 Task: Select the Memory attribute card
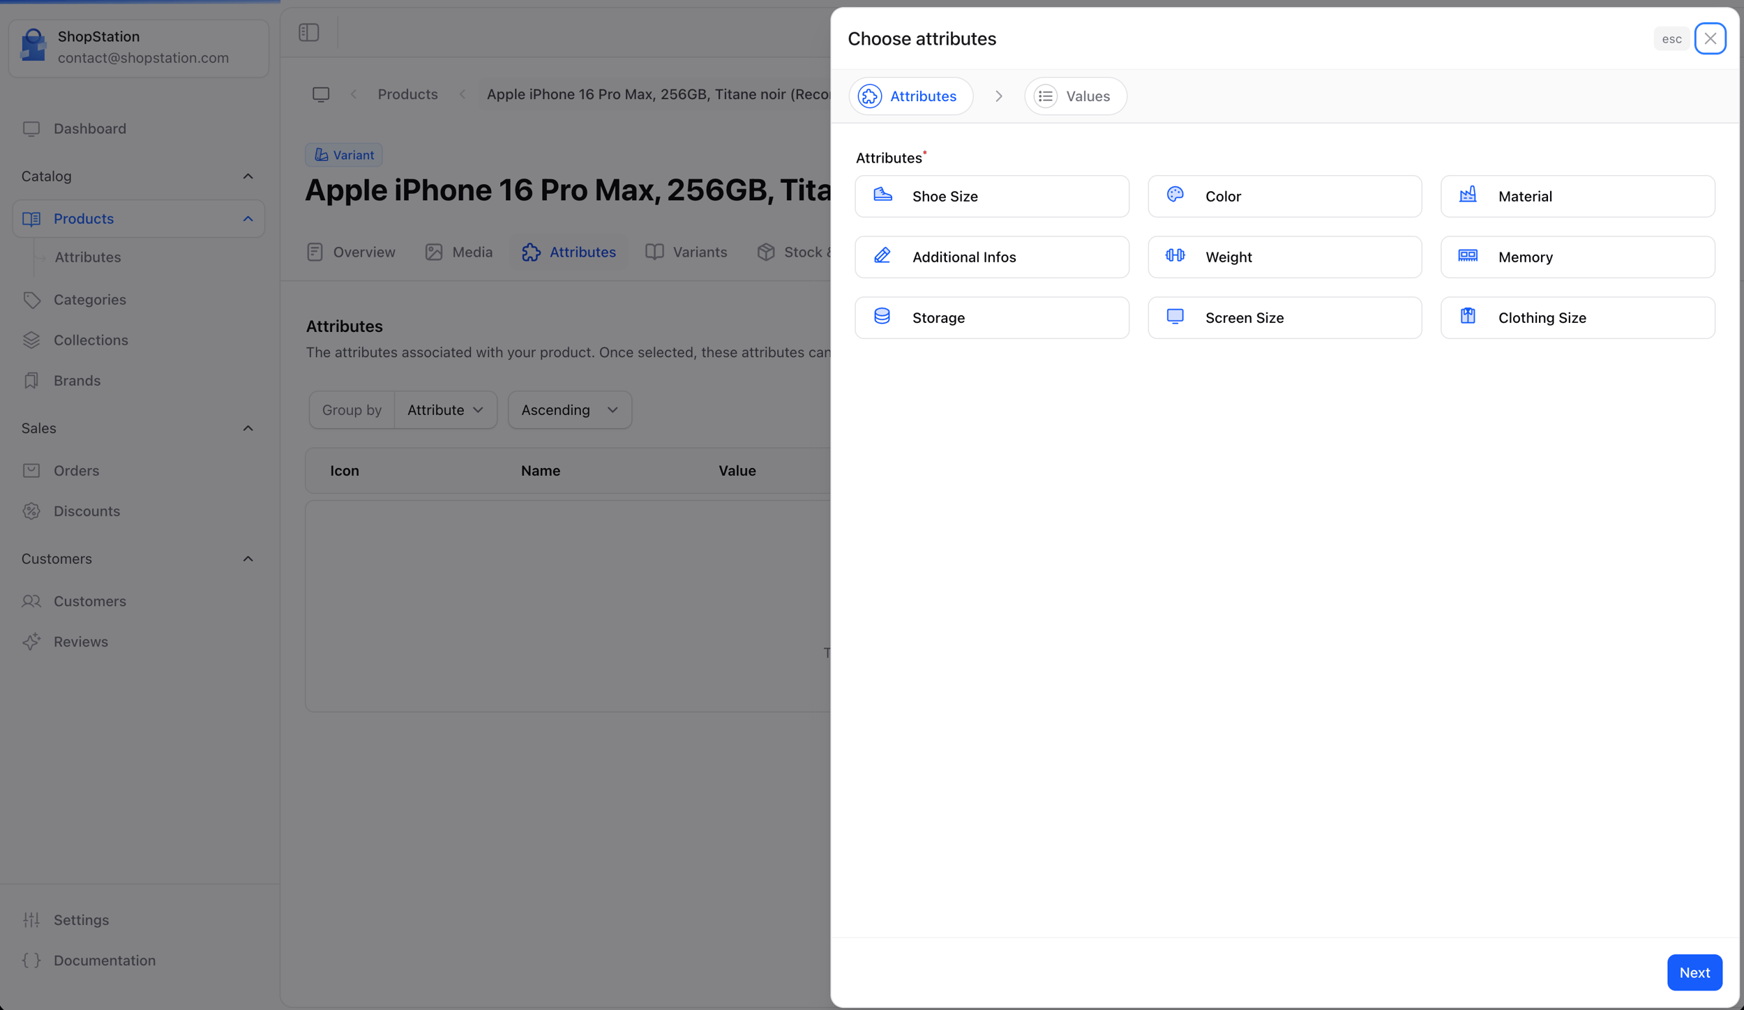click(1577, 257)
